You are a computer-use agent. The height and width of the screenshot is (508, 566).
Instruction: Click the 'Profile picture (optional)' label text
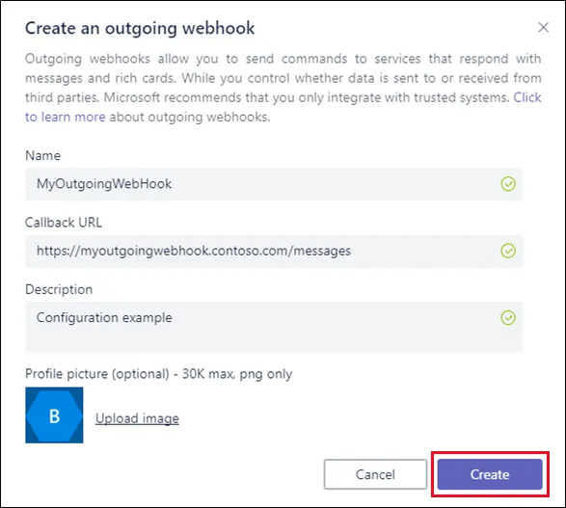pos(97,374)
